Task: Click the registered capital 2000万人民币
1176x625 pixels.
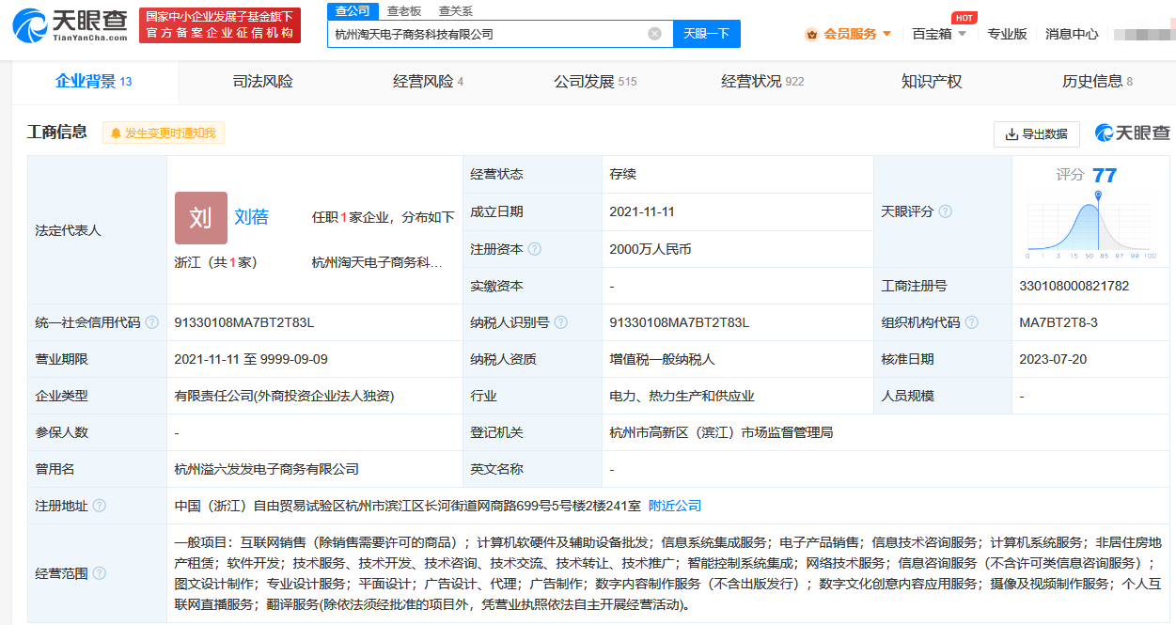Action: pos(650,249)
